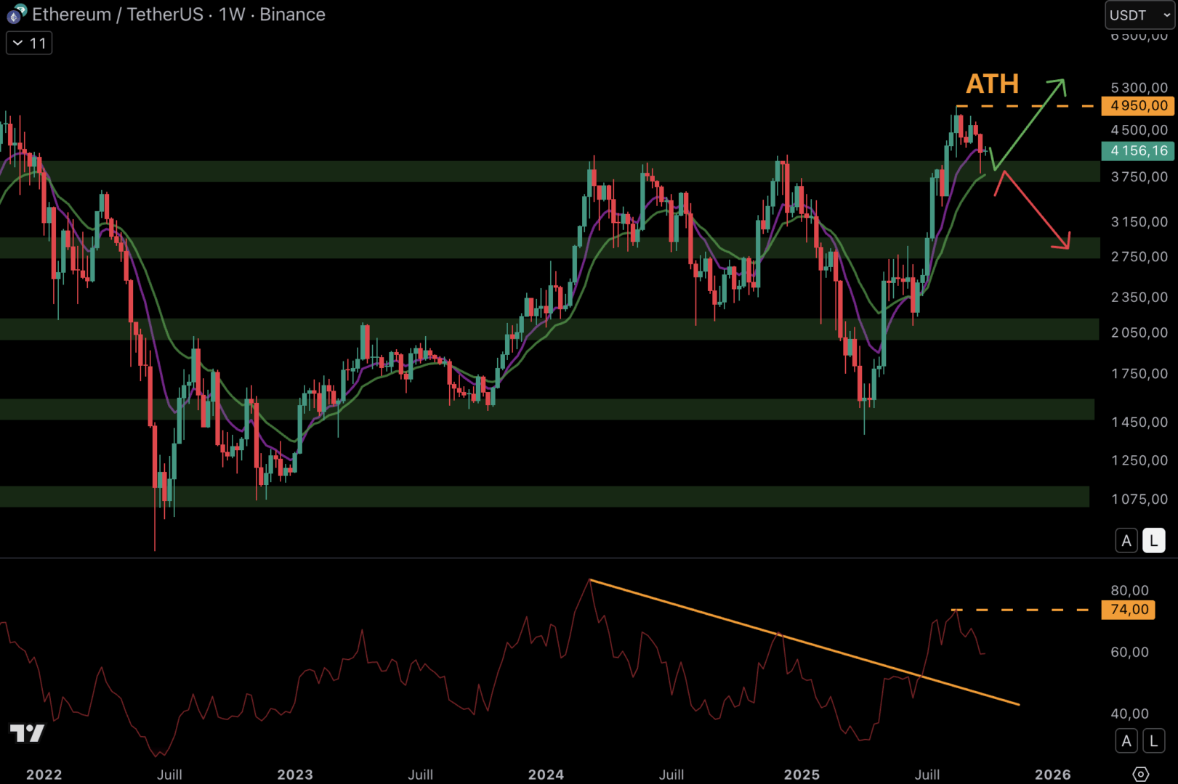Select the orange RSI descending trendline
Image resolution: width=1178 pixels, height=784 pixels.
(799, 642)
